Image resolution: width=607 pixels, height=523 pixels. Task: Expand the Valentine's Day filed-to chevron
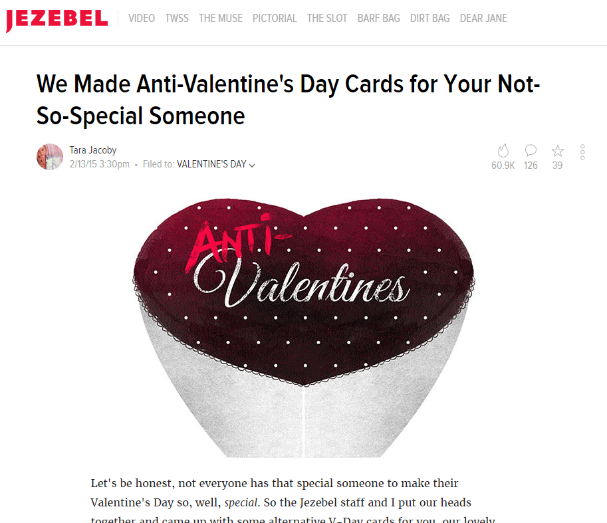coord(252,165)
